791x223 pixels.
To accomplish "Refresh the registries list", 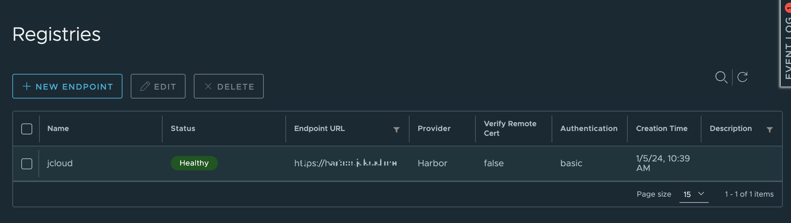I will point(742,77).
